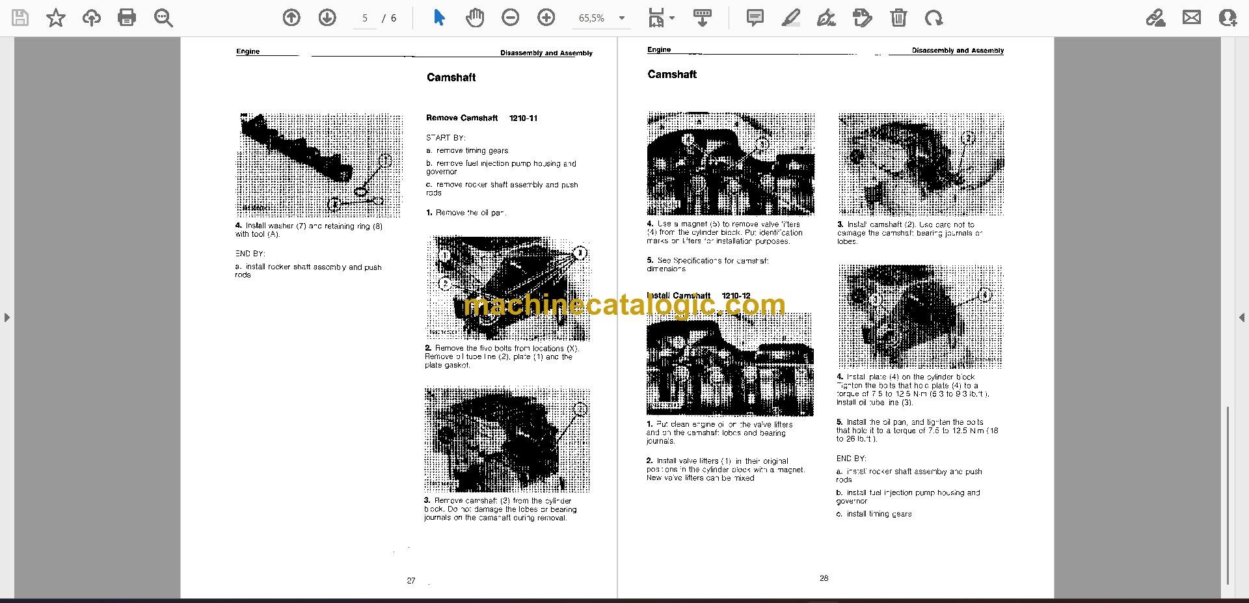
Task: Go to the previous page
Action: tap(291, 18)
